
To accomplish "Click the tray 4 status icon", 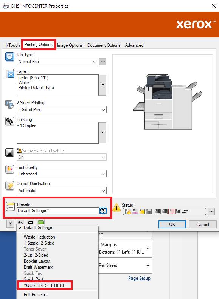I will click(x=178, y=211).
